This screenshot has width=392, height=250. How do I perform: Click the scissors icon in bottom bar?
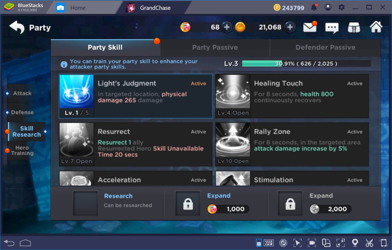[369, 243]
